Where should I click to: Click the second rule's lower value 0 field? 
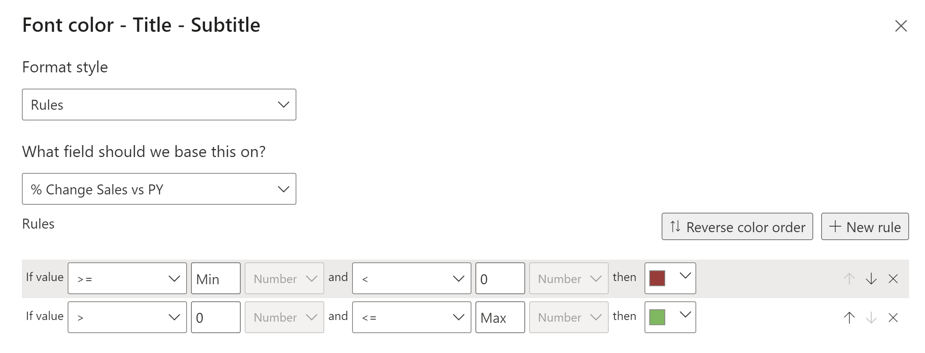[215, 317]
